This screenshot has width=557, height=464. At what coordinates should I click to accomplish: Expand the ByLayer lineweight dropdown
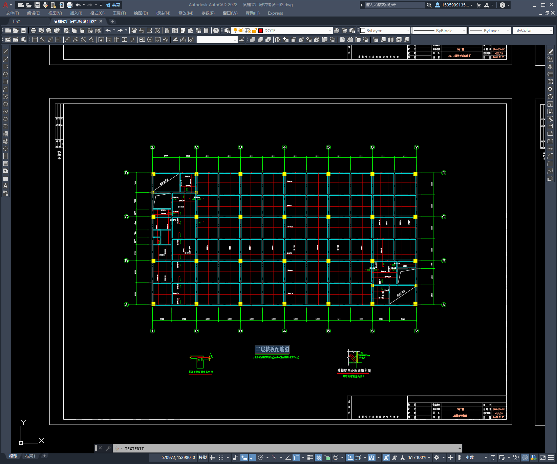coord(508,30)
